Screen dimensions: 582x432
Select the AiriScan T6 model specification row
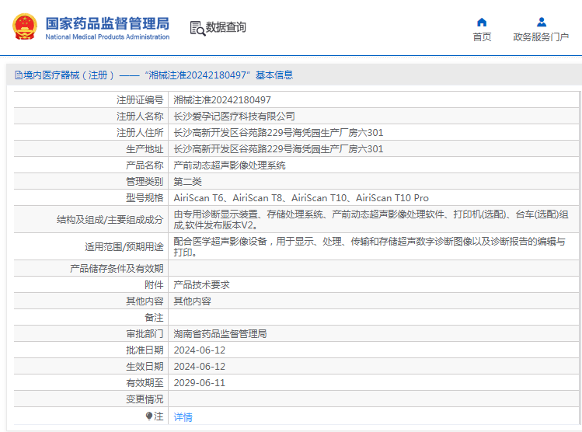point(301,198)
